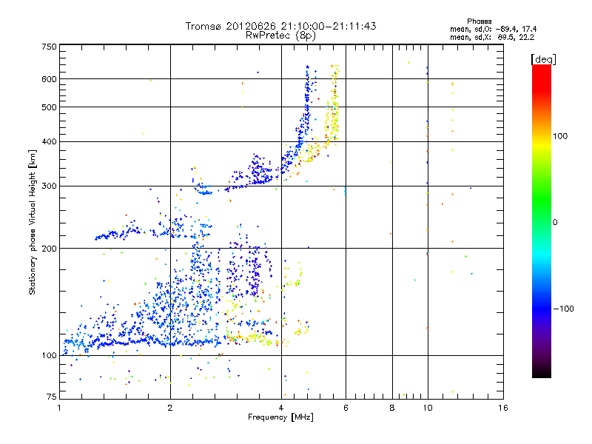The width and height of the screenshot is (592, 444).
Task: Click the -100 tick label on colorbar
Action: point(563,309)
